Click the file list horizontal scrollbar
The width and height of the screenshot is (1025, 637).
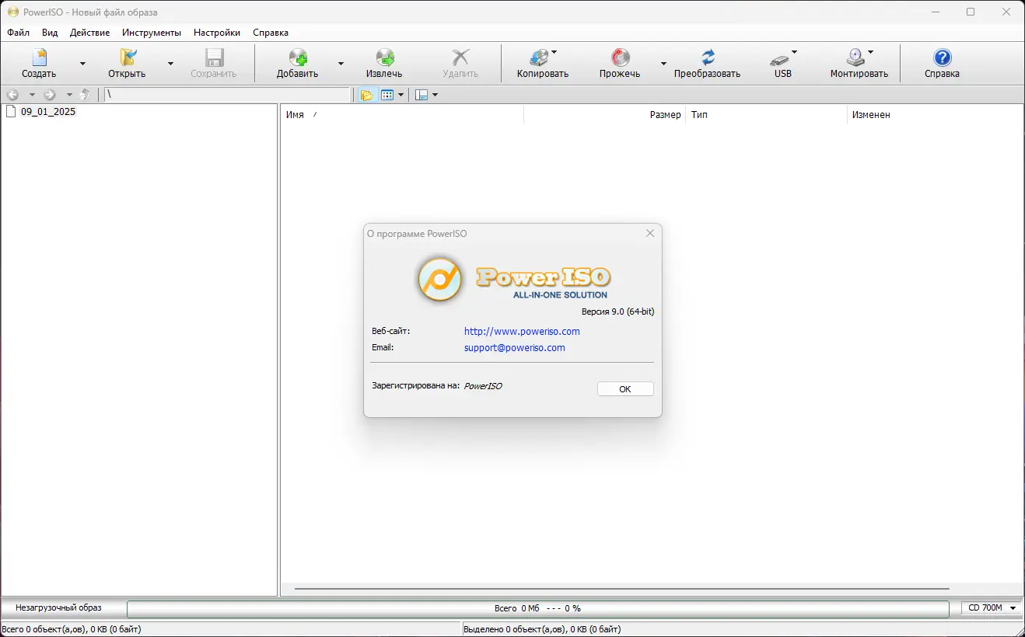click(622, 589)
